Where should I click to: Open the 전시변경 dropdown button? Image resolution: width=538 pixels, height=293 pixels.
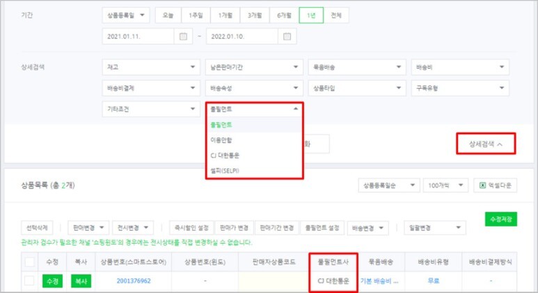pyautogui.click(x=133, y=228)
